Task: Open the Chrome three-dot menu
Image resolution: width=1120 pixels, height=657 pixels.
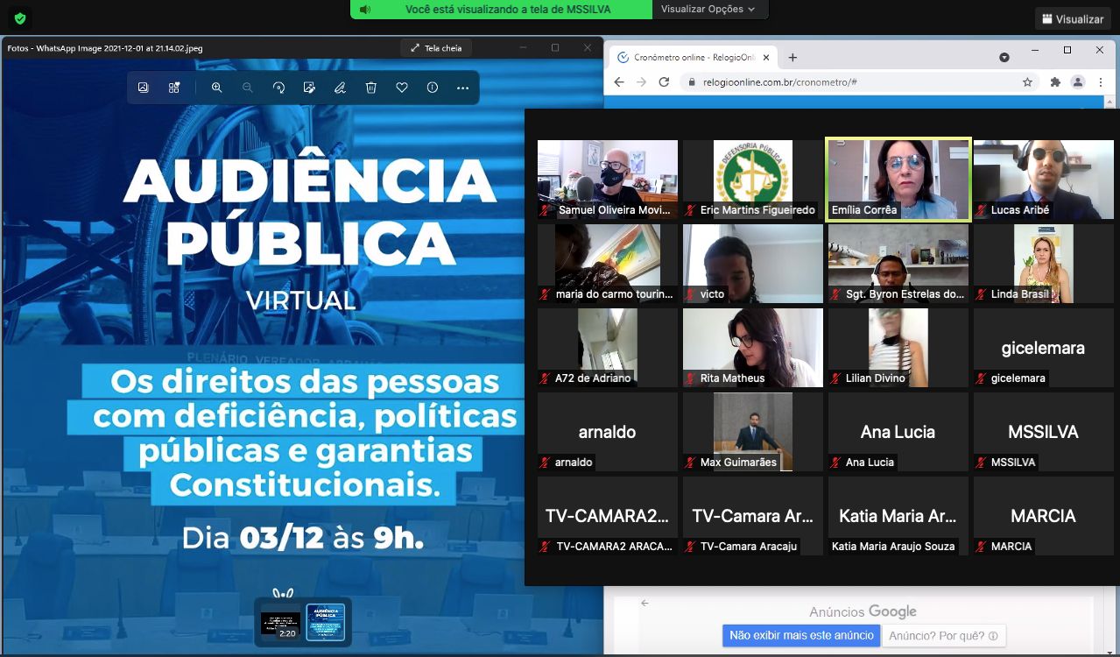Action: click(1100, 82)
